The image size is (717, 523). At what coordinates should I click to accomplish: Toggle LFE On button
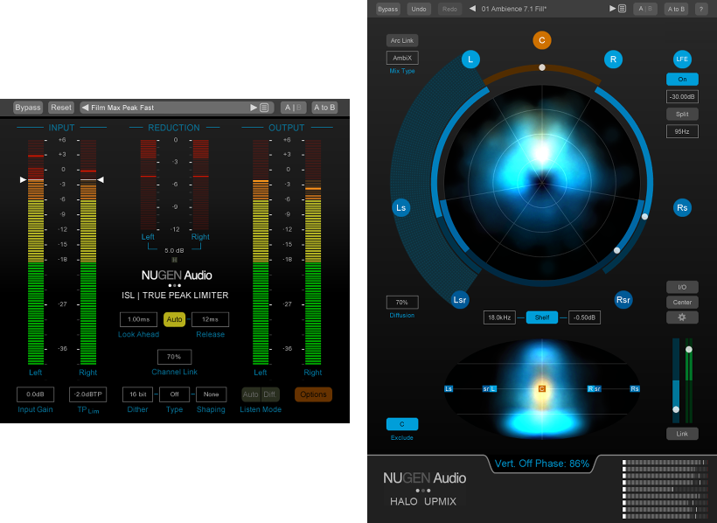coord(682,80)
